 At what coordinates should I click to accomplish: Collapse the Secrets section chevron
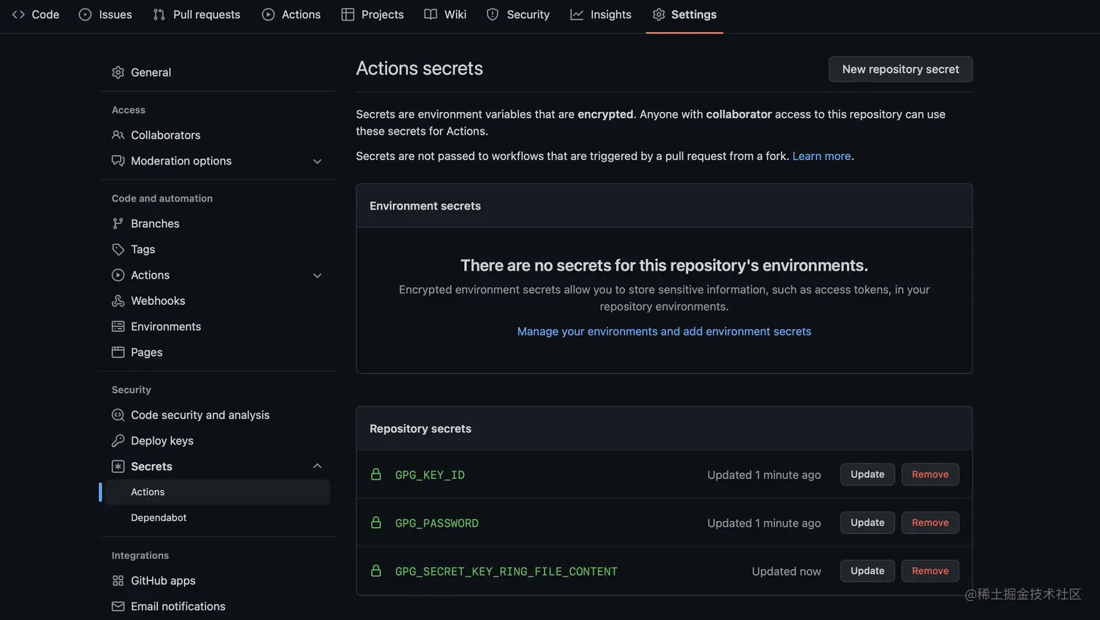tap(317, 466)
